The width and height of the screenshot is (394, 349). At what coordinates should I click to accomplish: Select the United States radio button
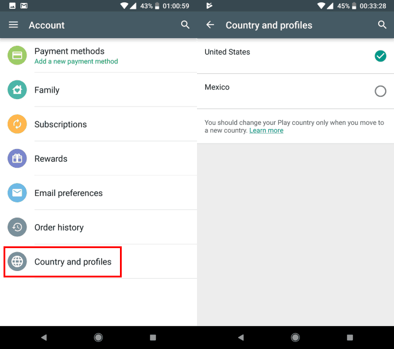coord(380,56)
